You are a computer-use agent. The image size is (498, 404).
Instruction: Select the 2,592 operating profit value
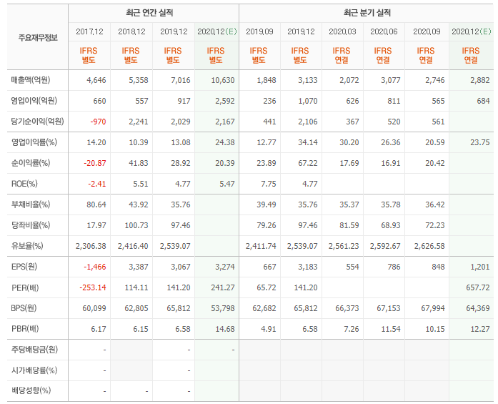click(x=225, y=101)
